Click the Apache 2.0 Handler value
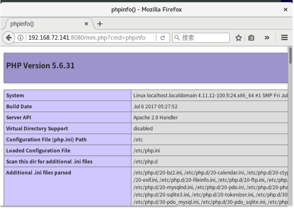Screen dimensions: 294x209 tap(156, 118)
